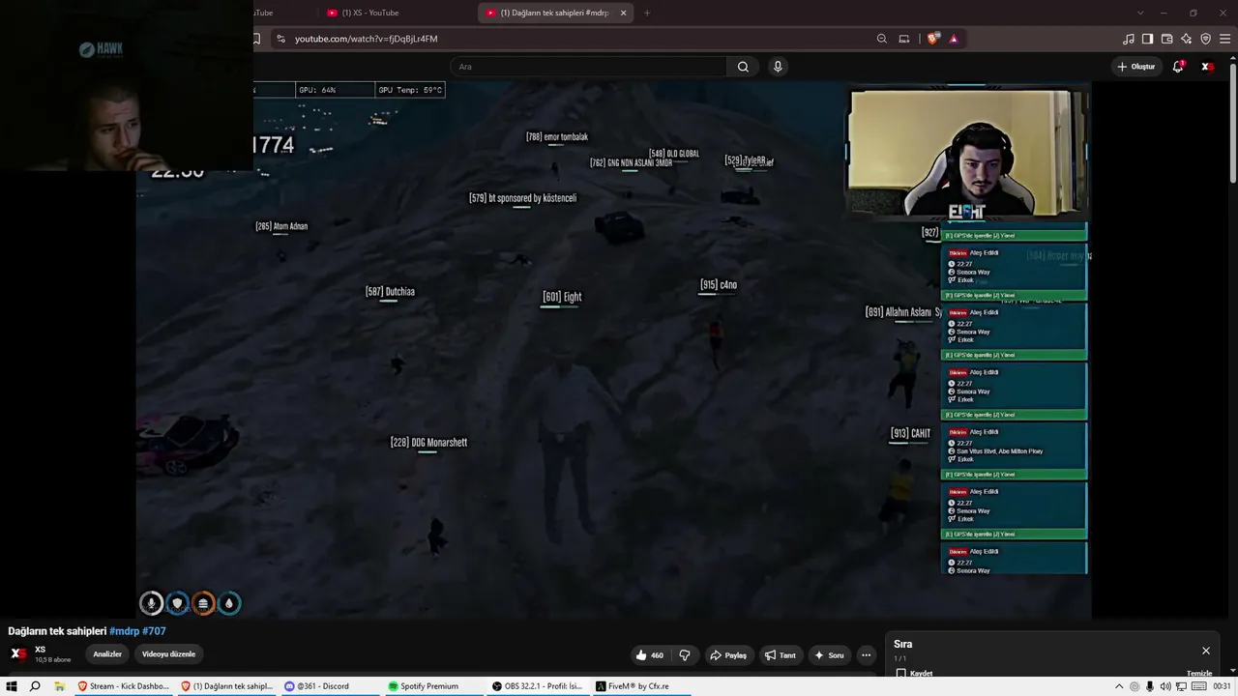
Task: Click the taskbar clock showing 00:31
Action: 1222,686
